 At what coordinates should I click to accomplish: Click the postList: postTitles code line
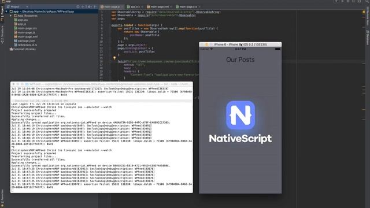[x=139, y=51]
